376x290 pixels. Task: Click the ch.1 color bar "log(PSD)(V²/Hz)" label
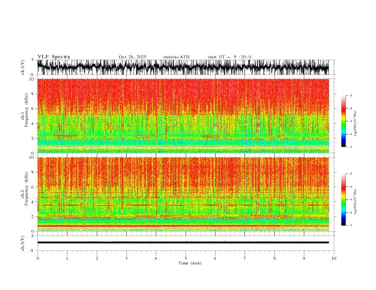[356, 124]
